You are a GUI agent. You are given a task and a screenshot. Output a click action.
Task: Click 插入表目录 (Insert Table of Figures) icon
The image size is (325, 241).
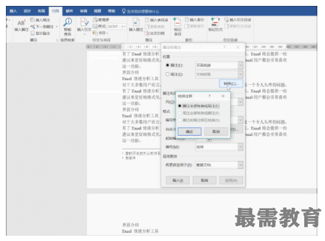(x=147, y=20)
